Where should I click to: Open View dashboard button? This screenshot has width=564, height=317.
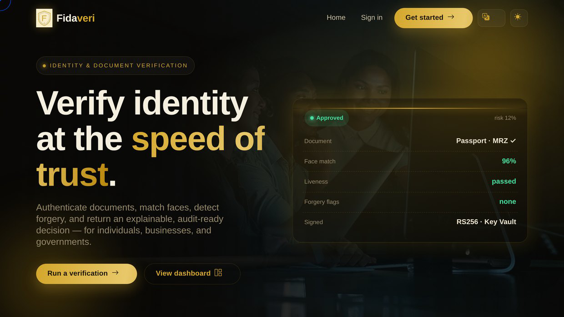(192, 274)
